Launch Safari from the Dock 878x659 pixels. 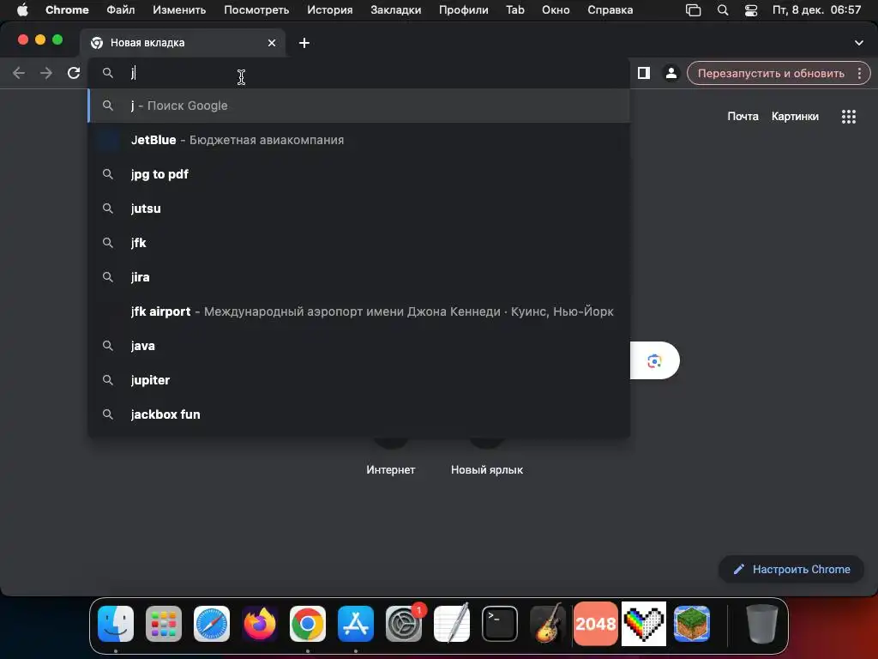(x=212, y=623)
